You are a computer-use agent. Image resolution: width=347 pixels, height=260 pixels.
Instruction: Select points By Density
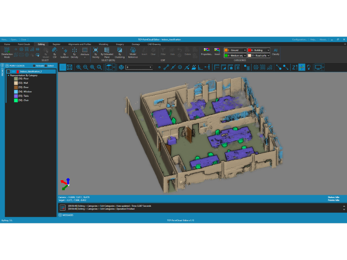(x=74, y=52)
